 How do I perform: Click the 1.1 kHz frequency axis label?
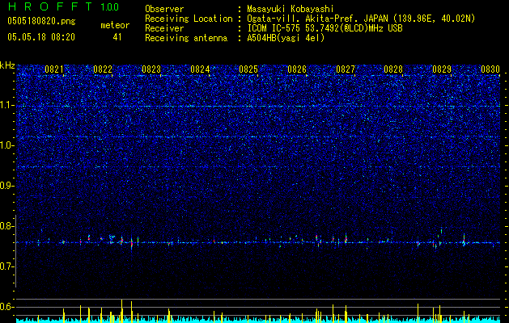[7, 105]
